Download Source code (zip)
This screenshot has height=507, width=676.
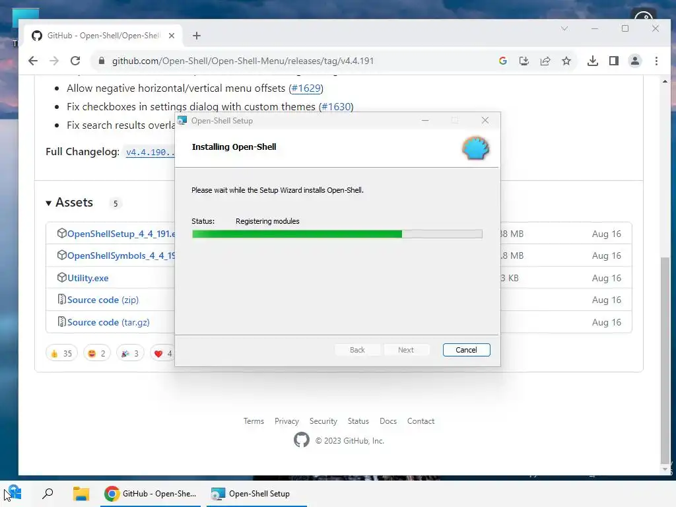click(103, 300)
